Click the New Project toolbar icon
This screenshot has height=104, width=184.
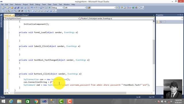(x=3, y=8)
